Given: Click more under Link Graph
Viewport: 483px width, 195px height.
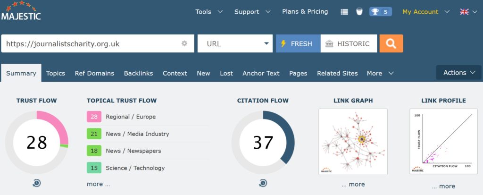Looking at the screenshot, I should 353,184.
